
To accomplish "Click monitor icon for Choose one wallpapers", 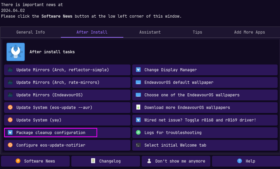I will tap(138, 95).
